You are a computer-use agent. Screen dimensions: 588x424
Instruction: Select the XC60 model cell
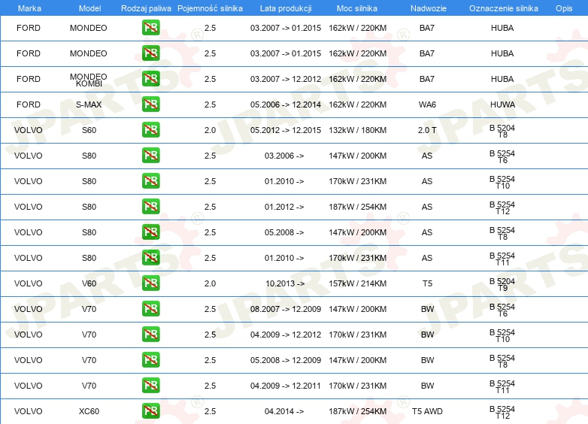tap(89, 411)
